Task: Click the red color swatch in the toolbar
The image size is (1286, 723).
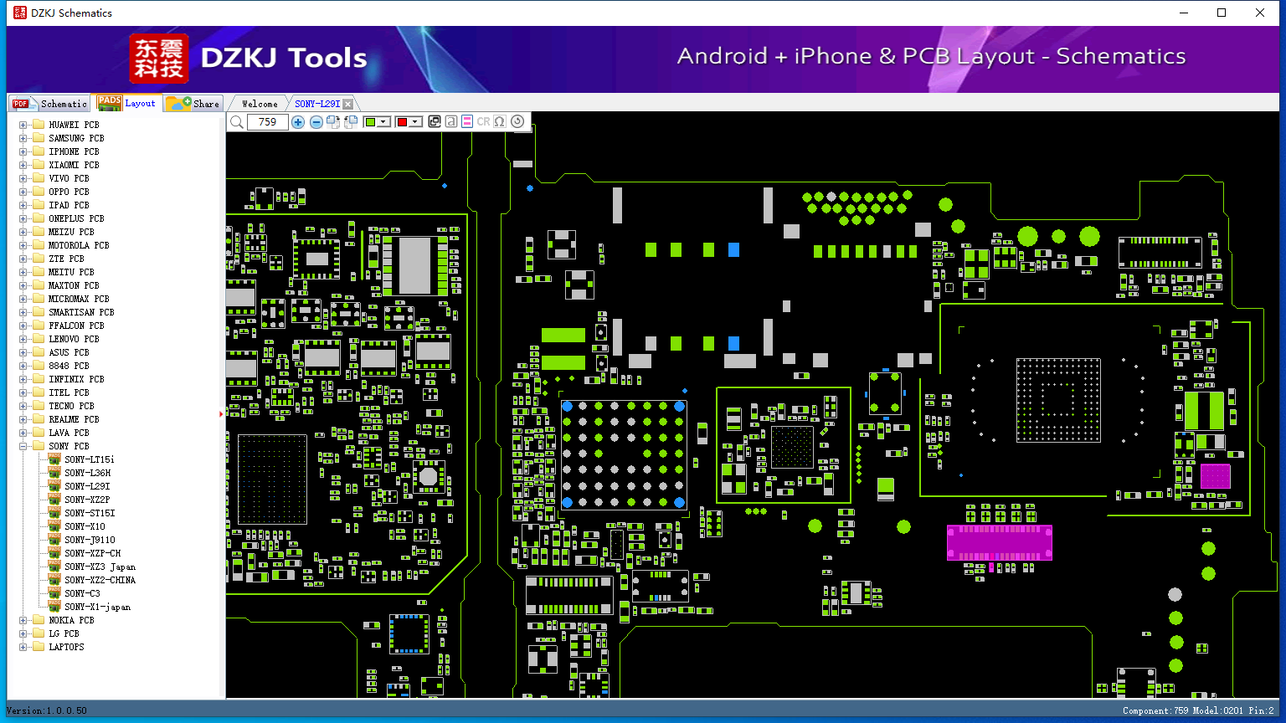Action: pos(402,122)
